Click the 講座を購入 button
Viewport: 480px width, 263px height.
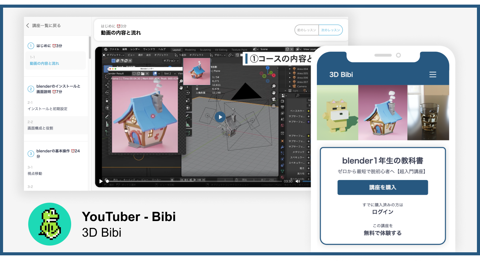point(383,187)
